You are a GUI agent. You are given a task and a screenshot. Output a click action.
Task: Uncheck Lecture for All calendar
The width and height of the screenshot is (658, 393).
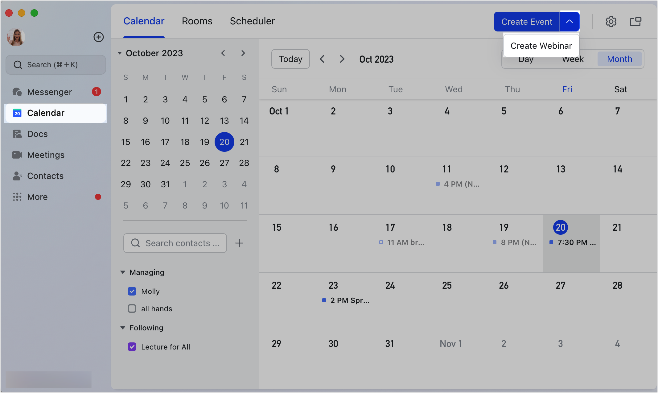pyautogui.click(x=132, y=347)
